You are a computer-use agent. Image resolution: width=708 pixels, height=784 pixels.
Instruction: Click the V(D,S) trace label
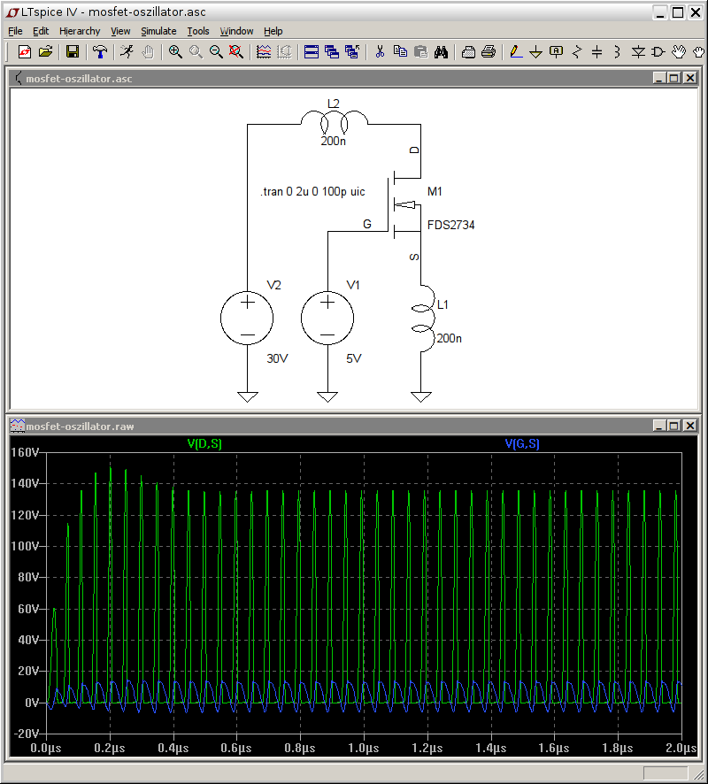tap(204, 443)
